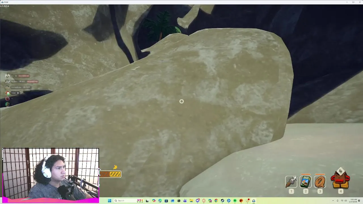The height and width of the screenshot is (204, 363).
Task: Switch to the PEAK game taskbar icon
Action: pos(254,201)
